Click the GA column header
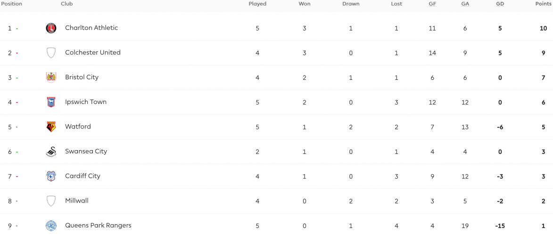553x236 pixels. [x=465, y=4]
